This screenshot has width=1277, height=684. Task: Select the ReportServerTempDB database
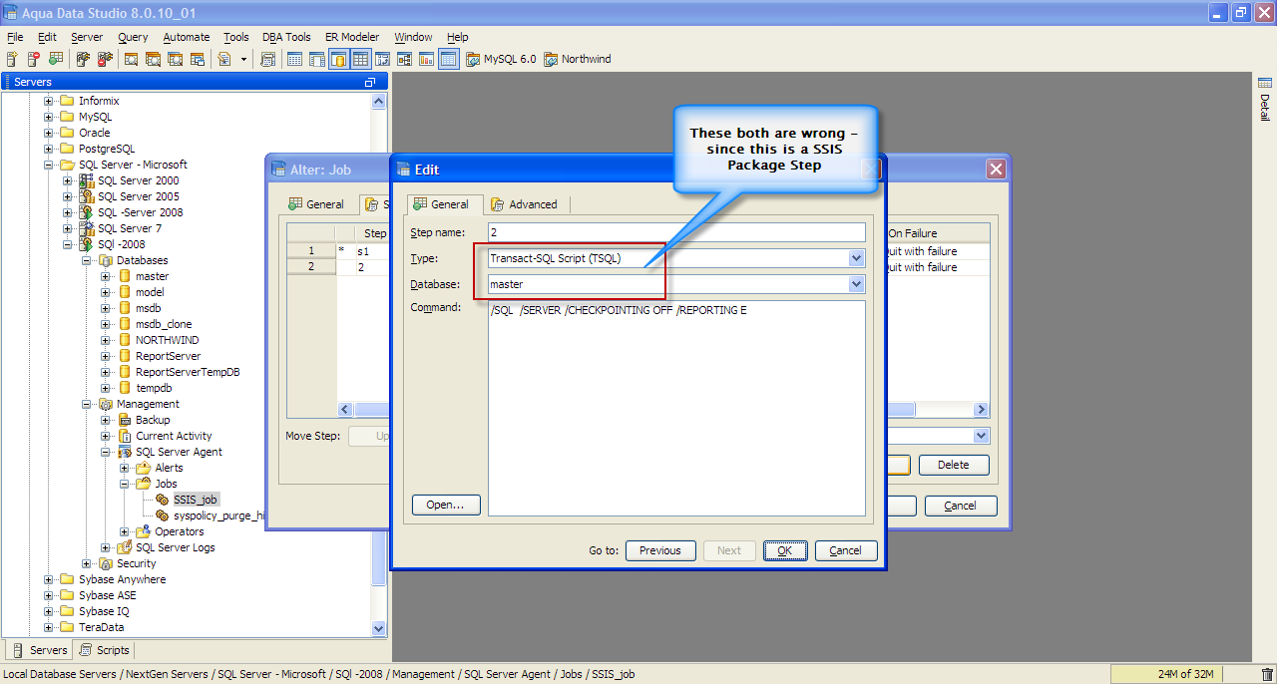coord(188,372)
